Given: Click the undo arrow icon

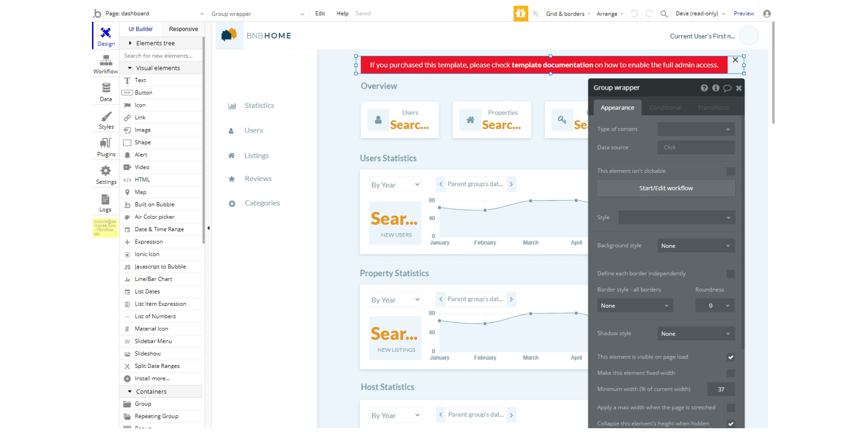Looking at the screenshot, I should click(x=634, y=13).
